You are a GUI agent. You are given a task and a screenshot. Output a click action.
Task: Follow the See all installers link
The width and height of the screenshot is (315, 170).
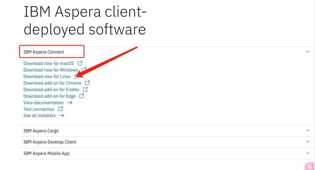tap(39, 115)
